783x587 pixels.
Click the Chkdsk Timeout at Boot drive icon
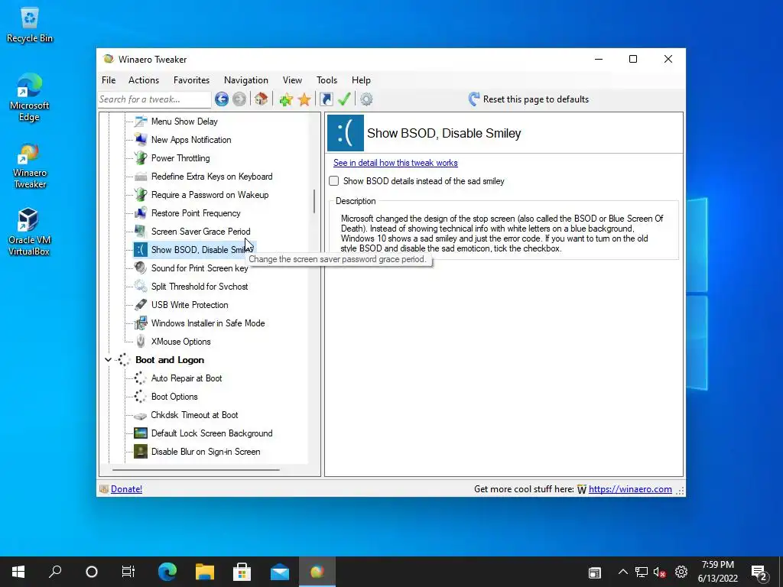pos(141,415)
